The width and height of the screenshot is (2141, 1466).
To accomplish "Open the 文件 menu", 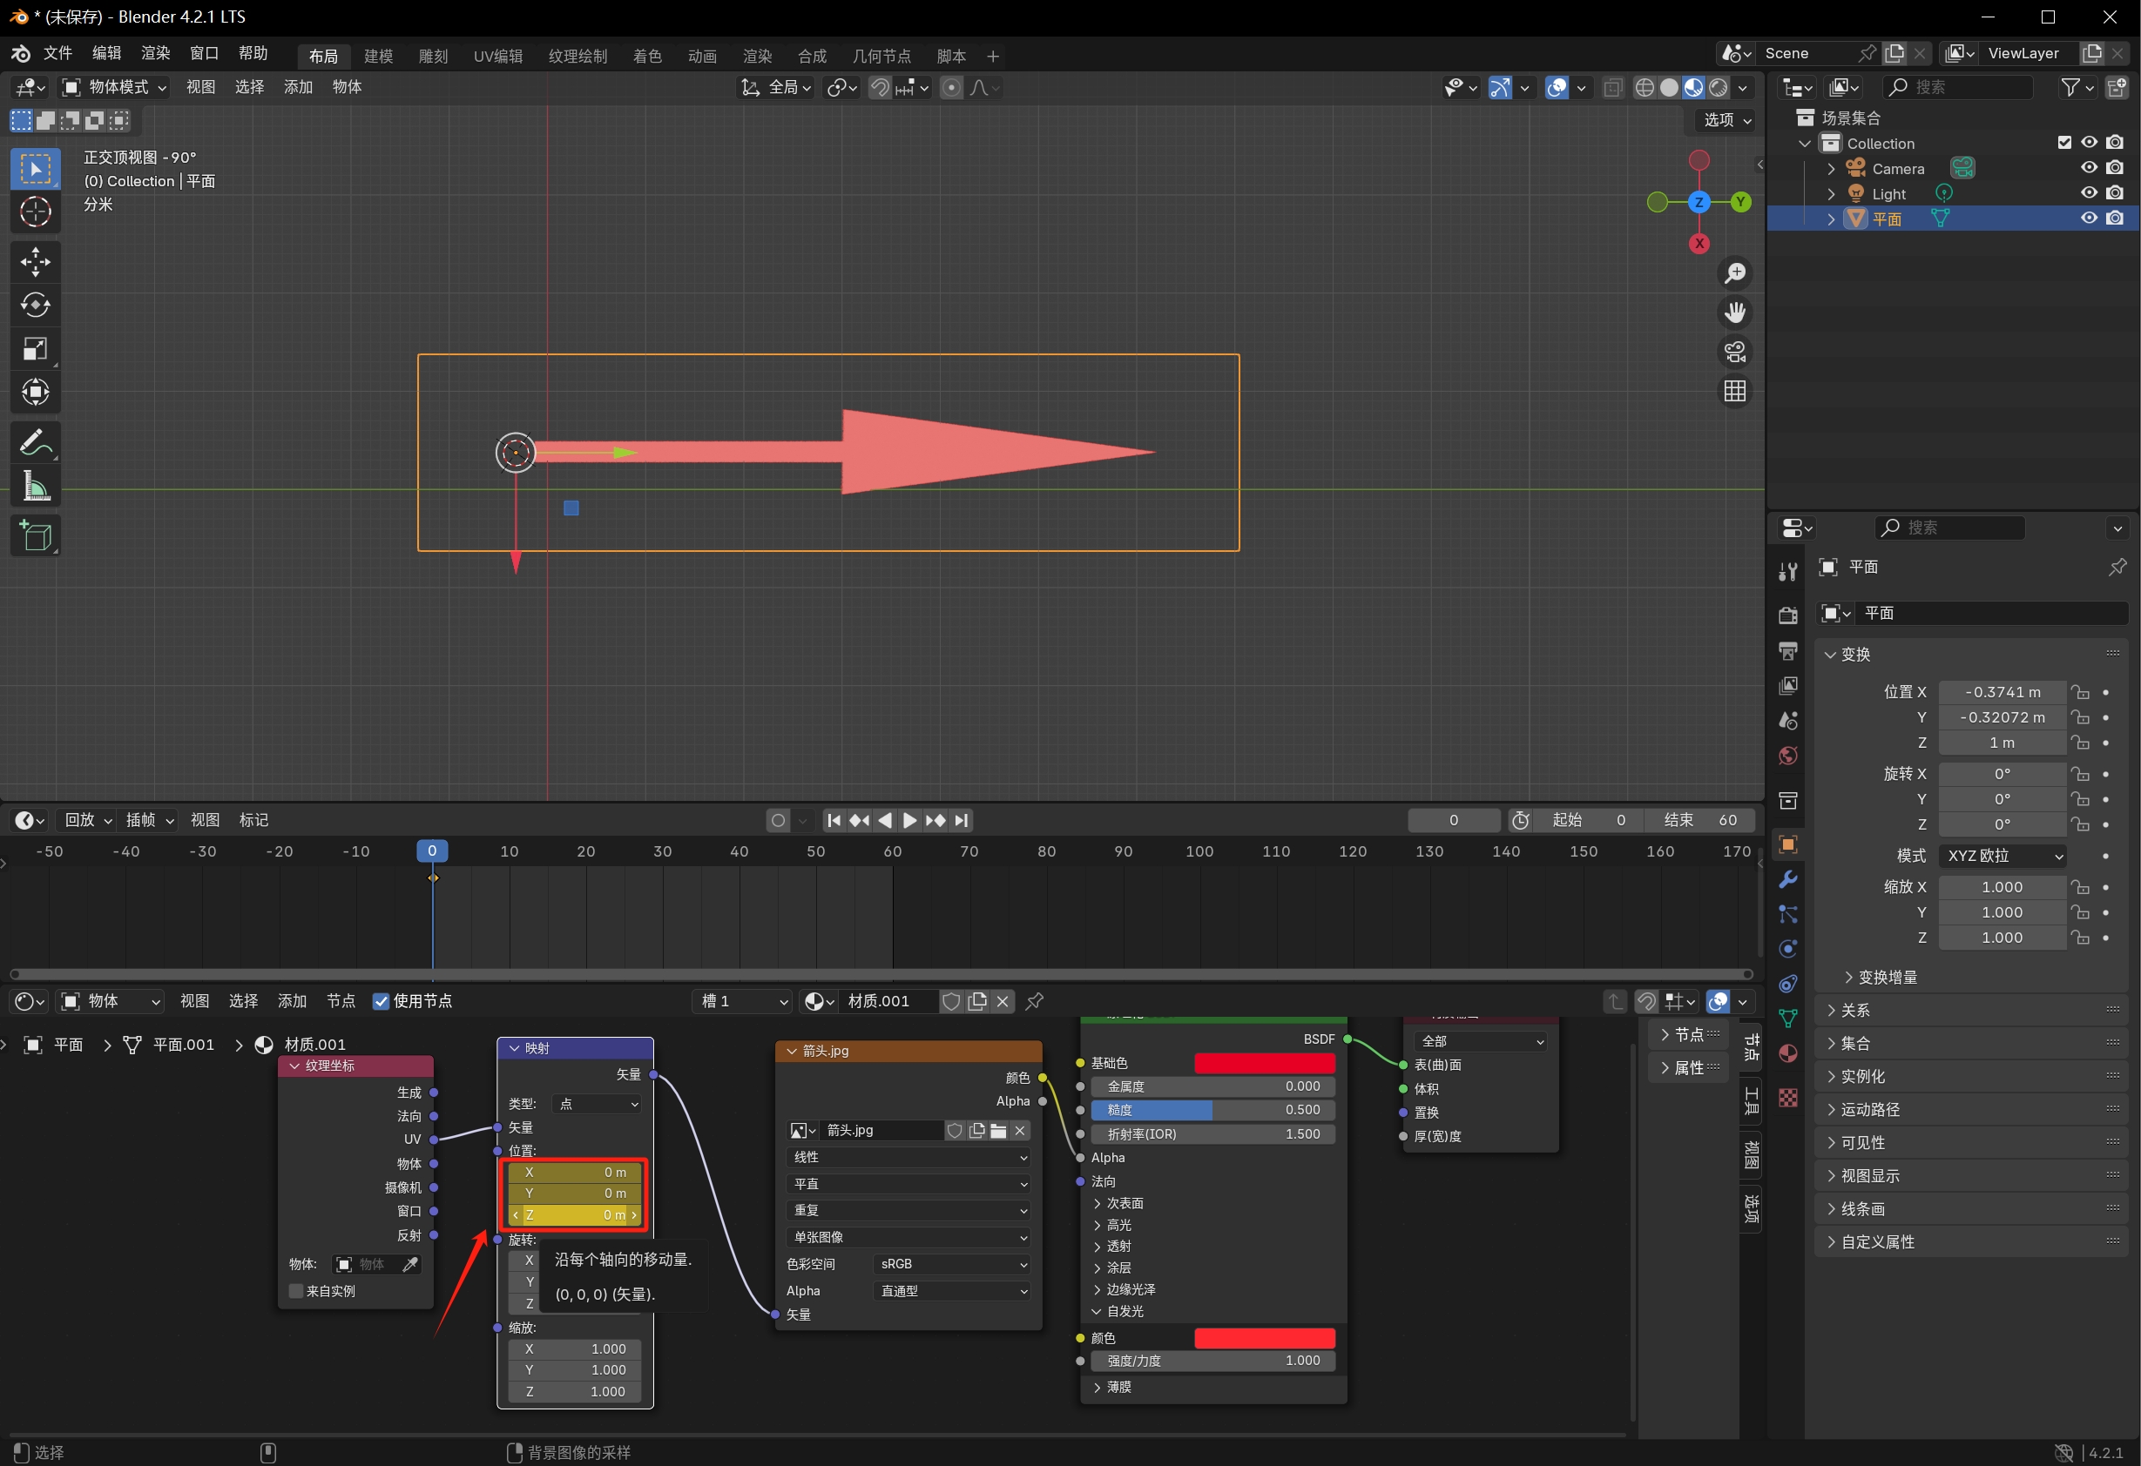I will 57,53.
